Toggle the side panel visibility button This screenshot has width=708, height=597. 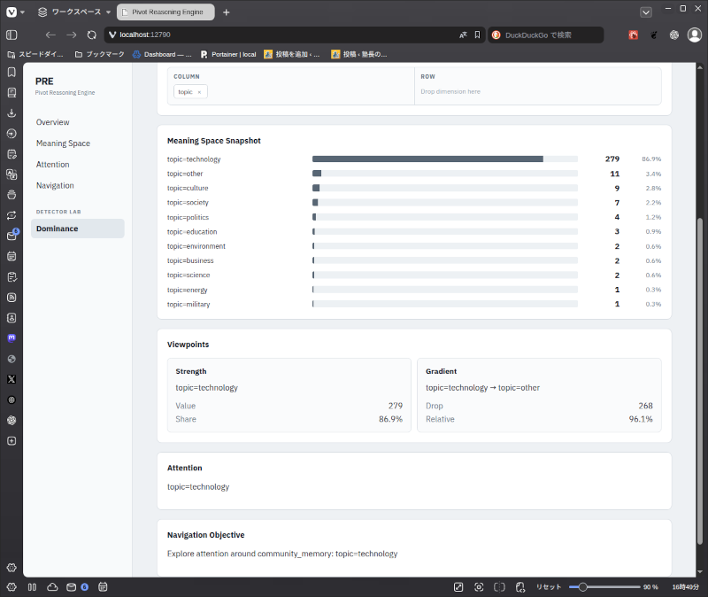tap(12, 35)
